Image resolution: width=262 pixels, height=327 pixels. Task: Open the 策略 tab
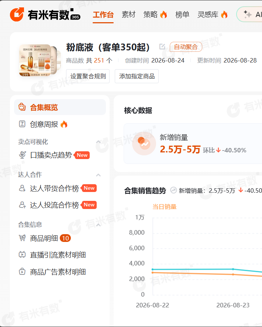tap(151, 14)
